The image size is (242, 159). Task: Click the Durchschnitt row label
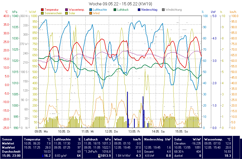coord(11,152)
